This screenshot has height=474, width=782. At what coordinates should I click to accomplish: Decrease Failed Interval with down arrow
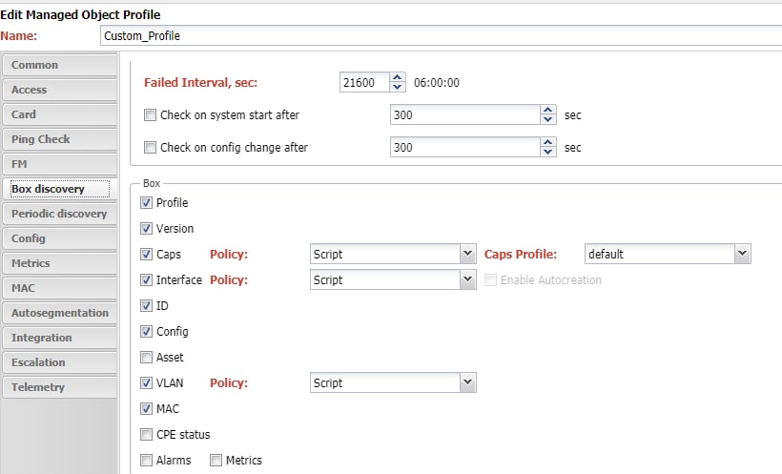[398, 88]
